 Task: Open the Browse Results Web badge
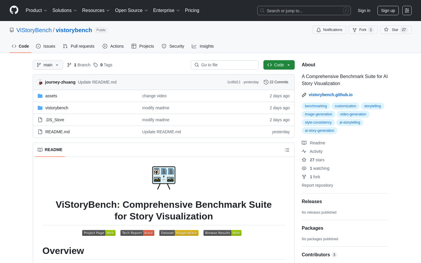(222, 233)
